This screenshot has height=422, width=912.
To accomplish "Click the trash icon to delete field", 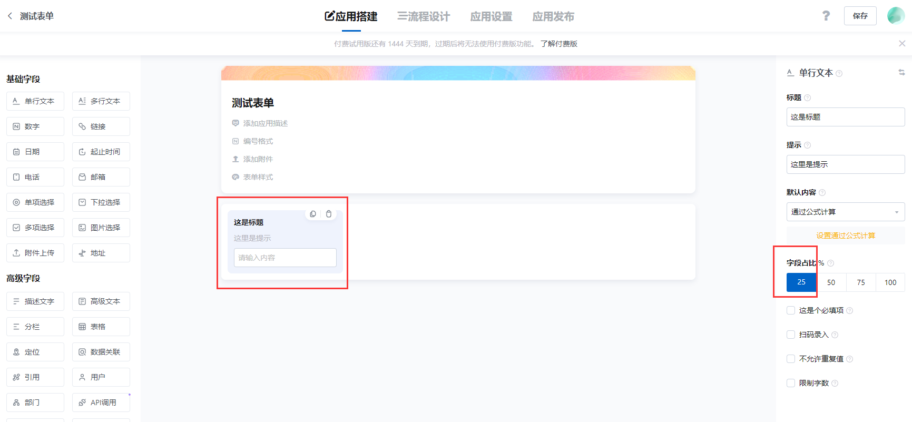I will 329,214.
